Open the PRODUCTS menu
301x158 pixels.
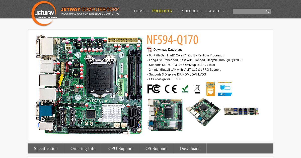pyautogui.click(x=162, y=11)
